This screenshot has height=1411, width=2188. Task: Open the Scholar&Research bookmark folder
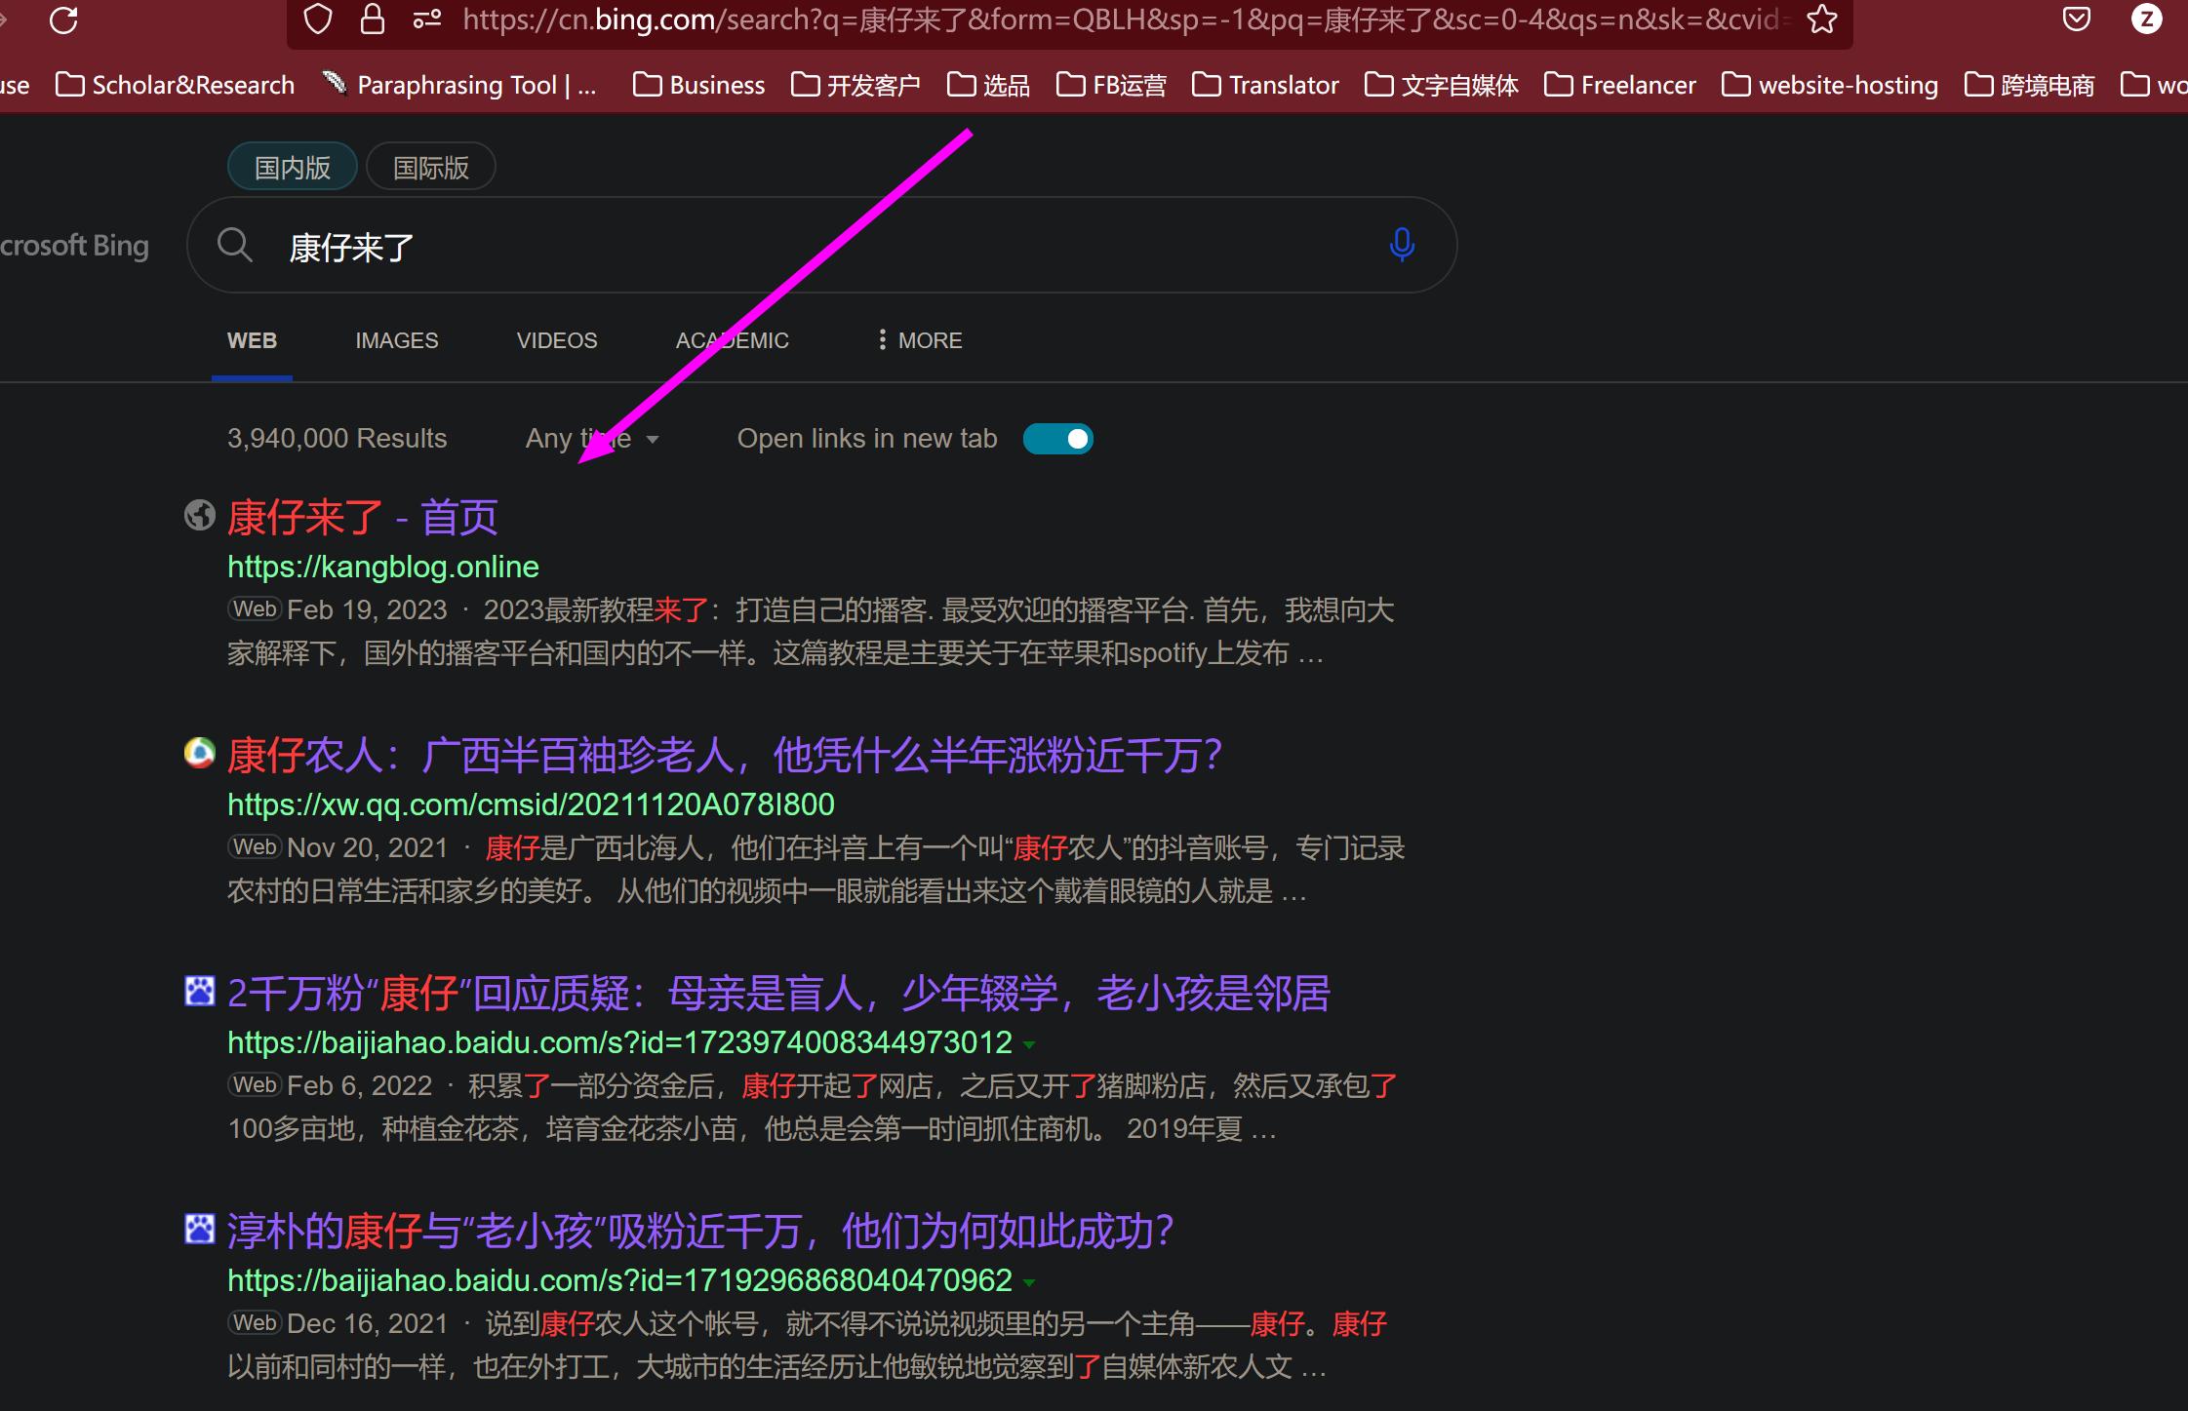(x=176, y=86)
